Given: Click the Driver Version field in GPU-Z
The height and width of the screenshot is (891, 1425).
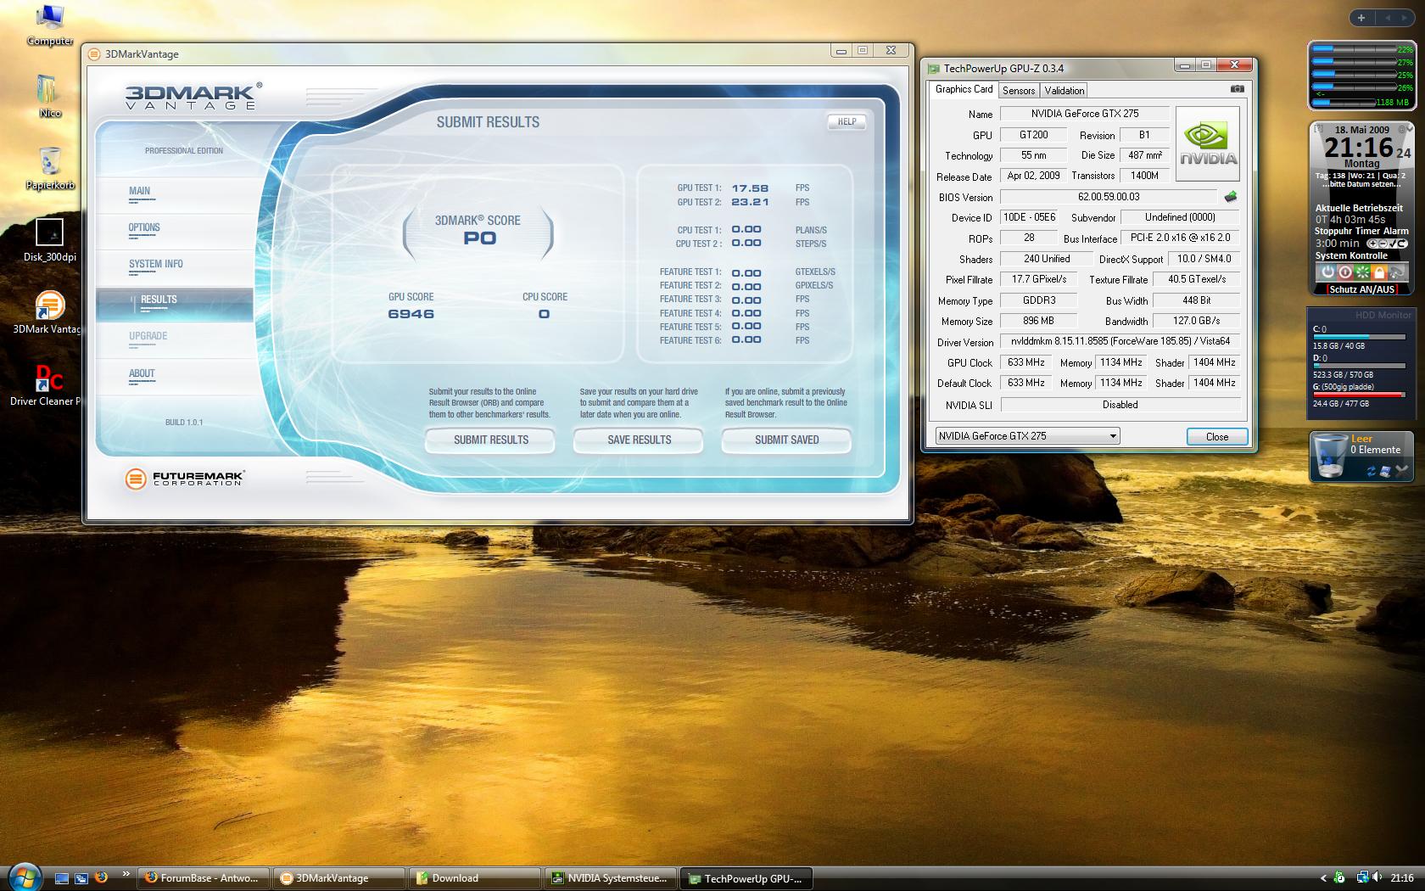Looking at the screenshot, I should pyautogui.click(x=1120, y=341).
